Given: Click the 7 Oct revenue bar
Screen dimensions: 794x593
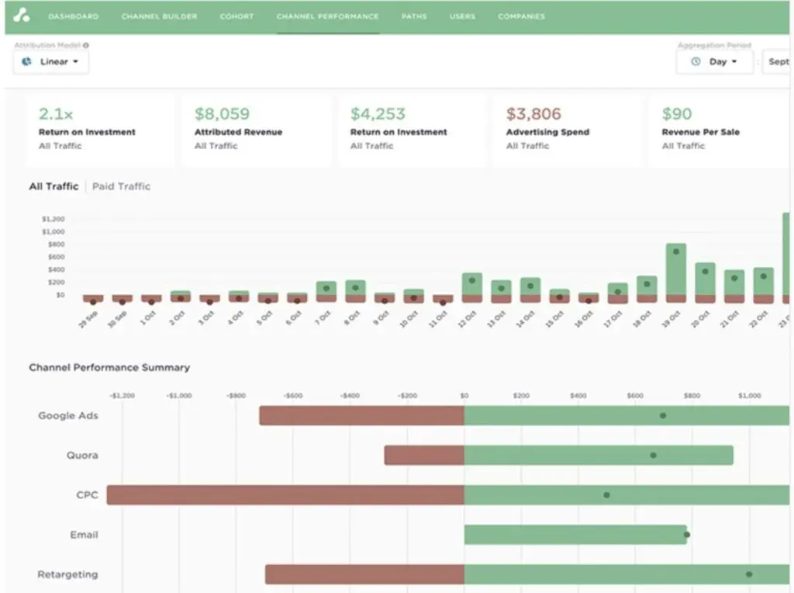Looking at the screenshot, I should pyautogui.click(x=326, y=289).
